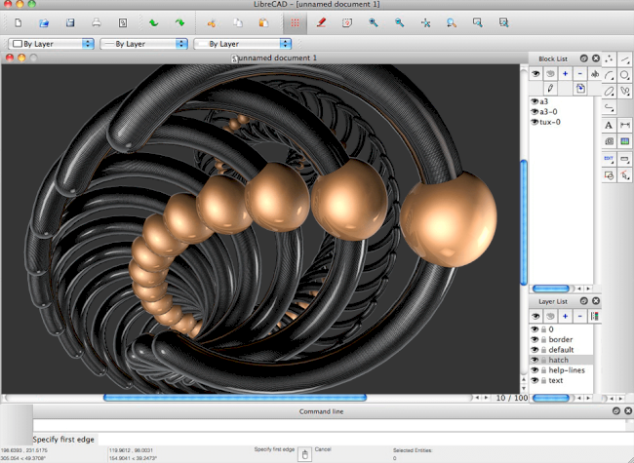Toggle draft mode red pencil icon
This screenshot has width=634, height=463.
(322, 22)
